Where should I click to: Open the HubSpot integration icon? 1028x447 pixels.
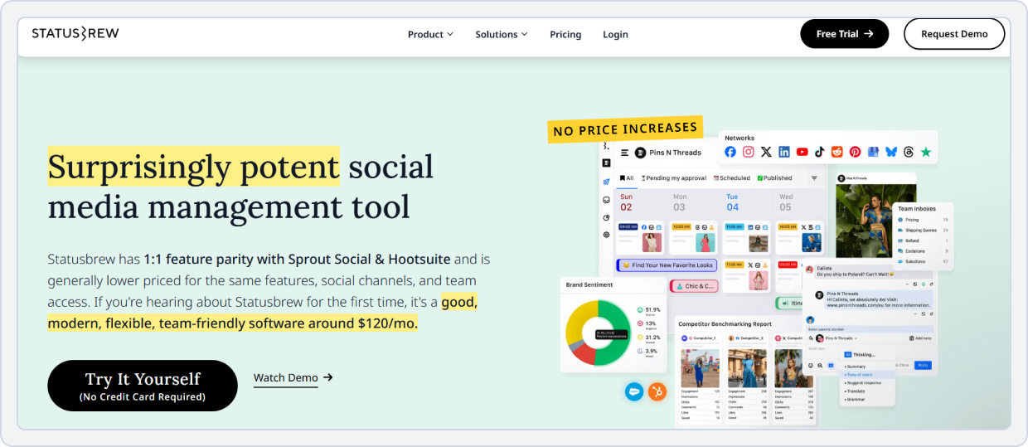click(657, 391)
